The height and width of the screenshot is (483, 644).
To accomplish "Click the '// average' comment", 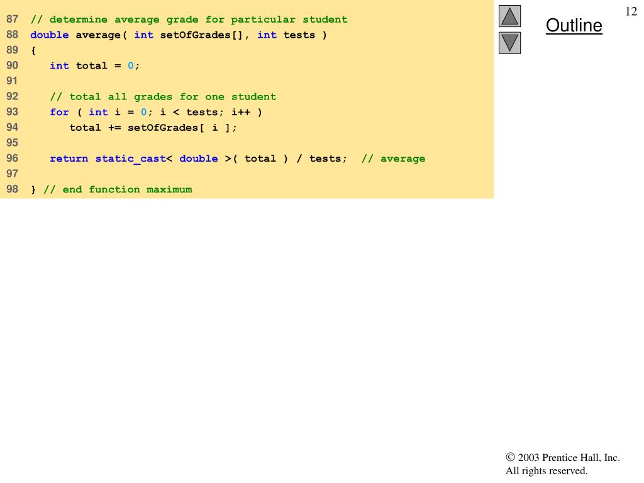I will click(393, 158).
